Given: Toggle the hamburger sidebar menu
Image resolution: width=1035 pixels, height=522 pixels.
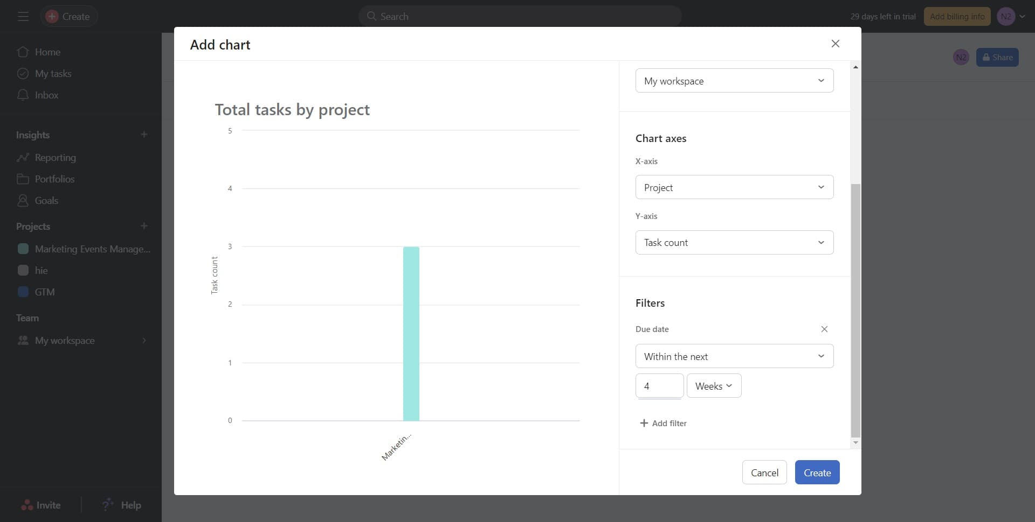Looking at the screenshot, I should coord(23,17).
